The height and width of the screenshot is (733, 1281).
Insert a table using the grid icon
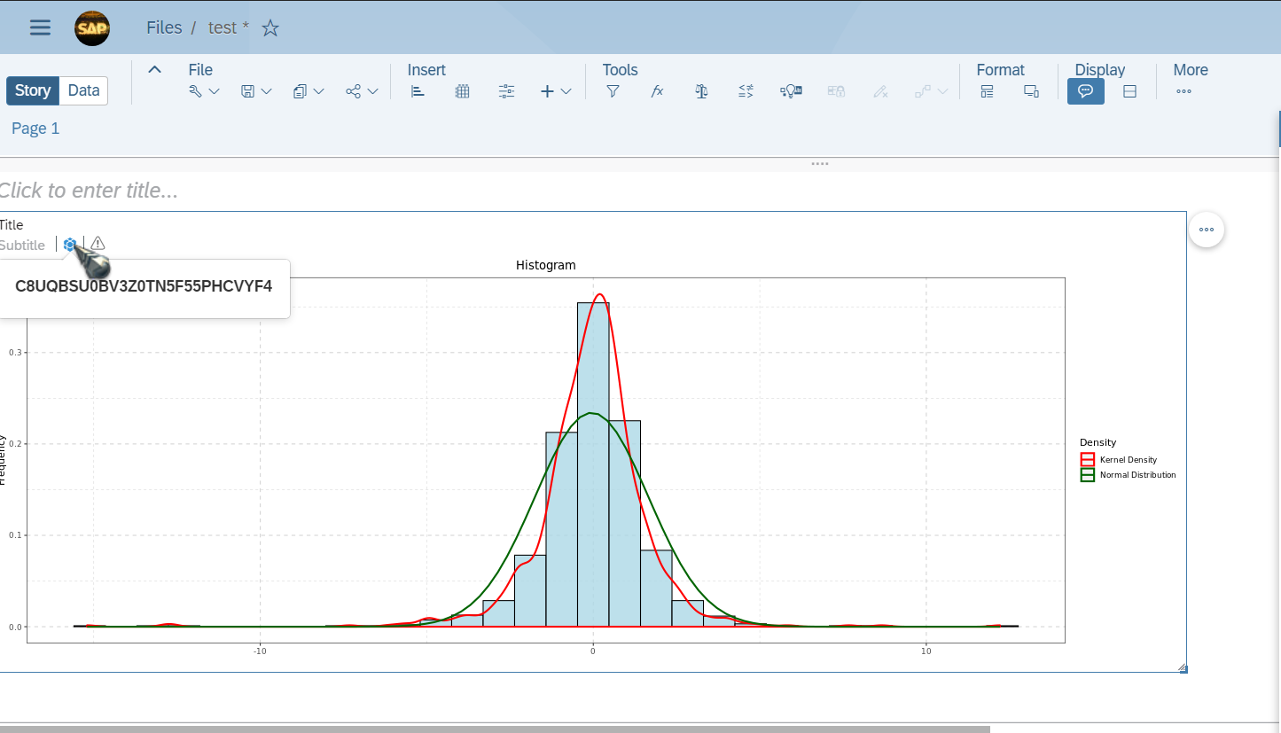tap(462, 90)
